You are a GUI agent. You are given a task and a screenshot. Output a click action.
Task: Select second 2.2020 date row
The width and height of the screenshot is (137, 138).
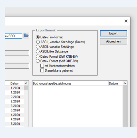click(x=14, y=101)
